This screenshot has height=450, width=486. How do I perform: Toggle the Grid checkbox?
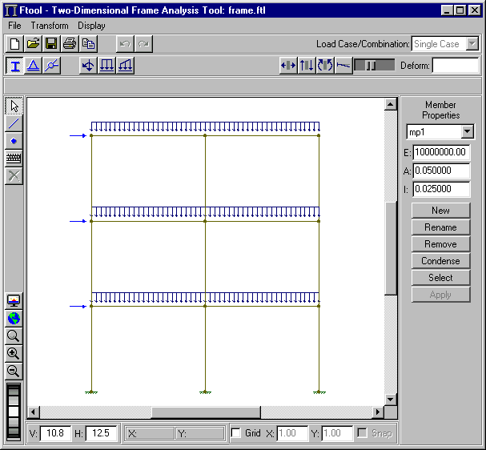pyautogui.click(x=236, y=433)
